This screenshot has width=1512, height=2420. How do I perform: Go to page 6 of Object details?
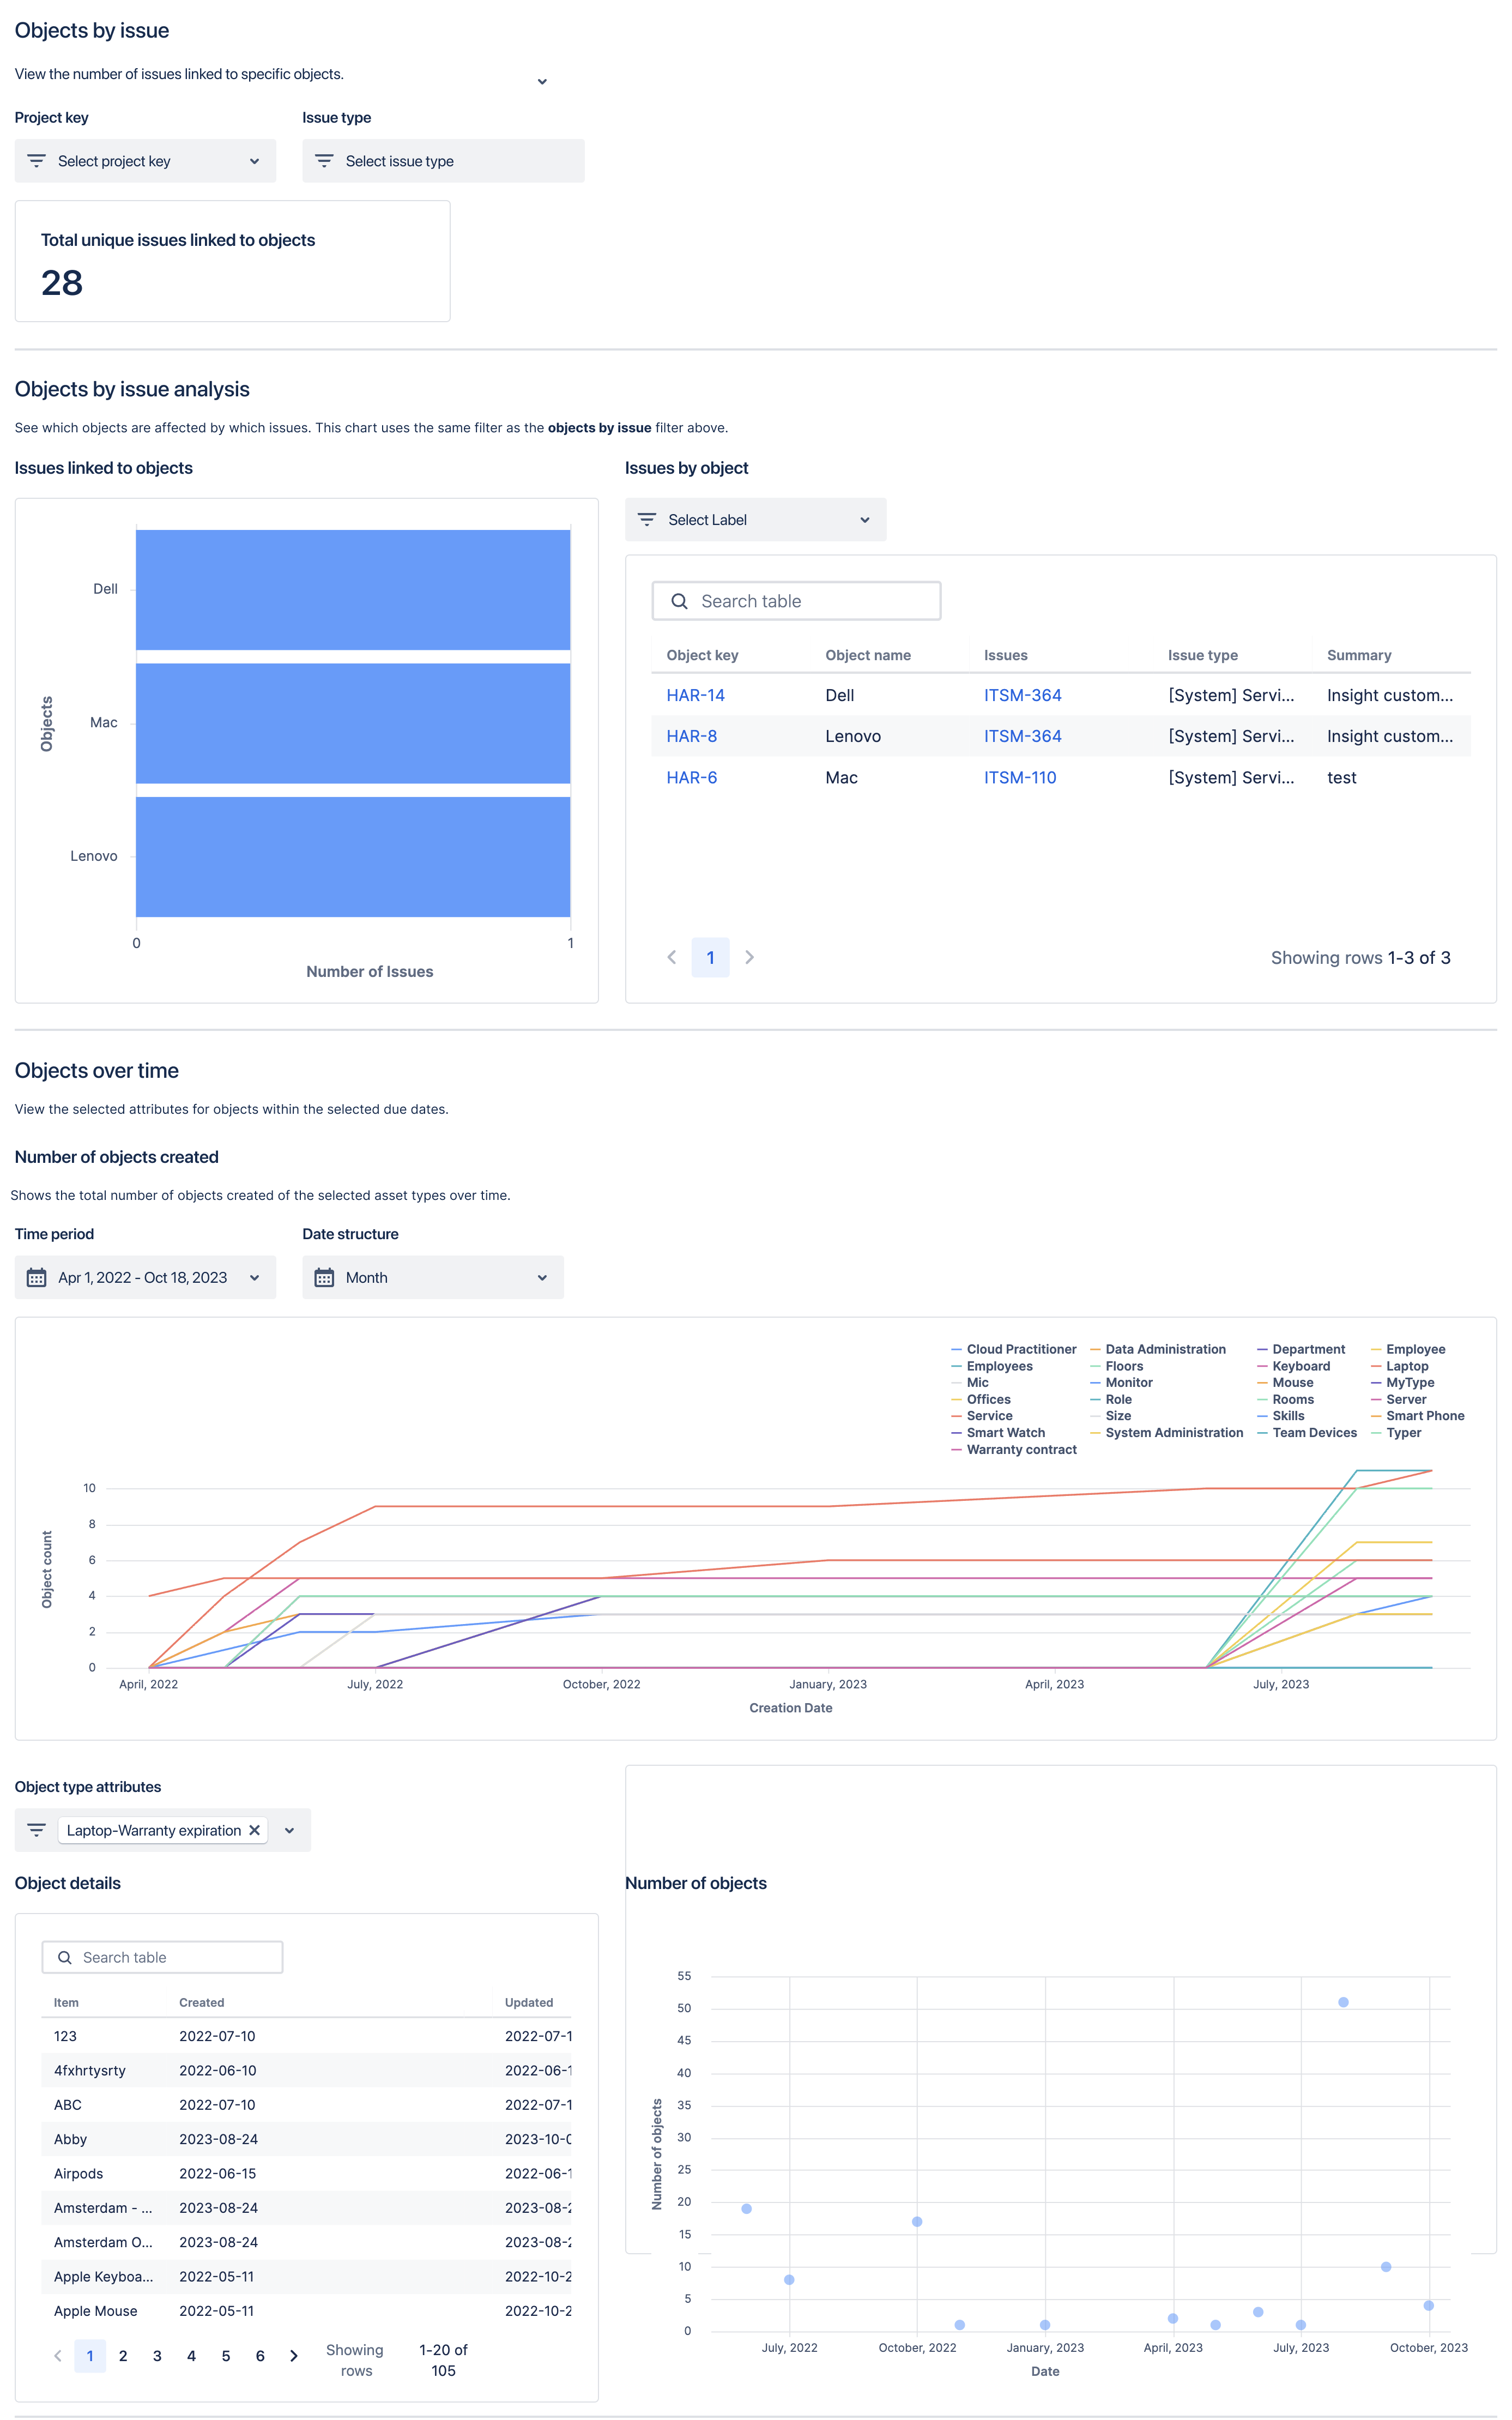tap(260, 2355)
